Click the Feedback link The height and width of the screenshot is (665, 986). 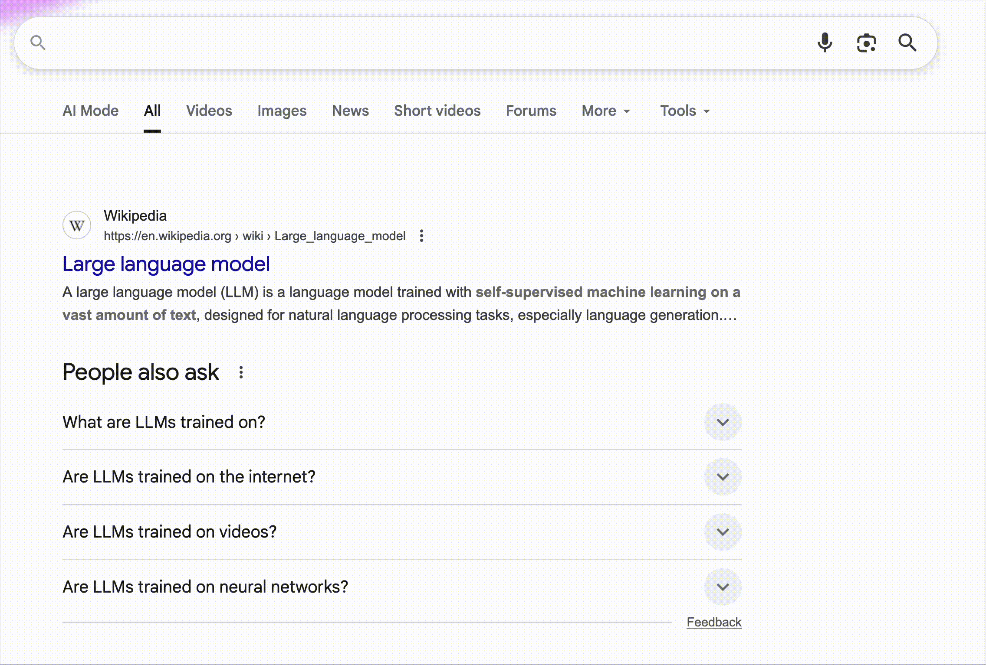713,622
